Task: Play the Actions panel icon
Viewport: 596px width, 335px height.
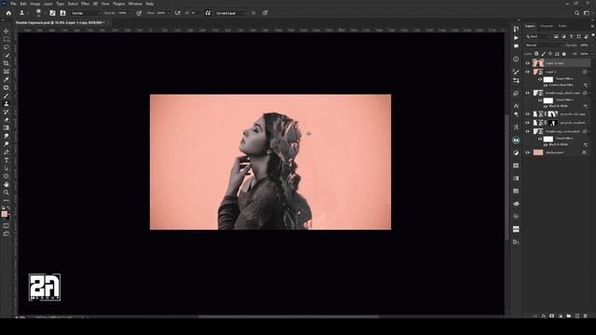Action: [516, 37]
